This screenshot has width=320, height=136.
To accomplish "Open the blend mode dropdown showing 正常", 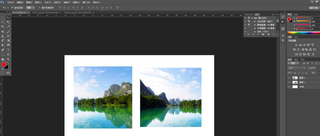I will (x=297, y=68).
